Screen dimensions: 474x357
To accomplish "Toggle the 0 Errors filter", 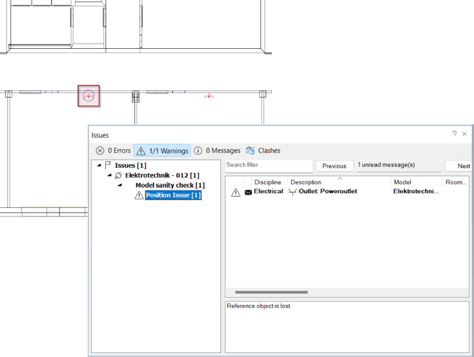I will pos(113,151).
